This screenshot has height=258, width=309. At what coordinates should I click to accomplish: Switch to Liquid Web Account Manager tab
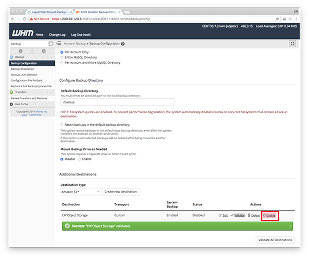49,12
